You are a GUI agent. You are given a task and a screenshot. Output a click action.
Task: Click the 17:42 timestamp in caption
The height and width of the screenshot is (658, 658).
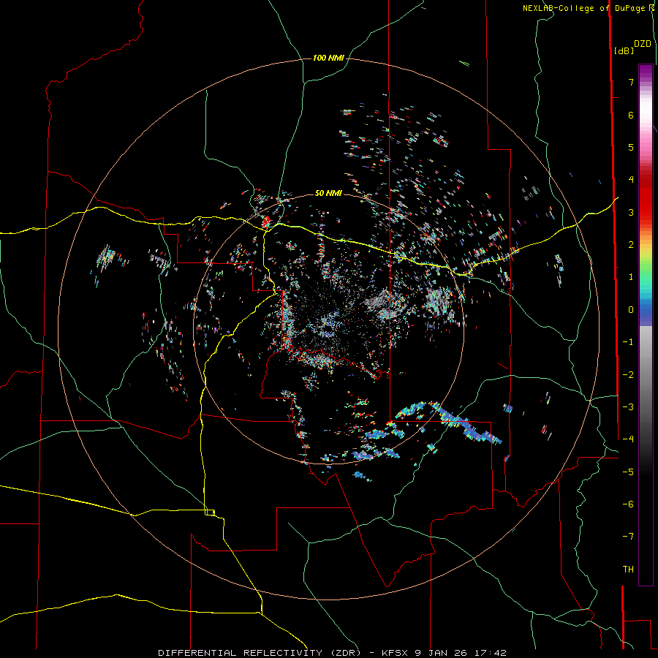coord(491,653)
